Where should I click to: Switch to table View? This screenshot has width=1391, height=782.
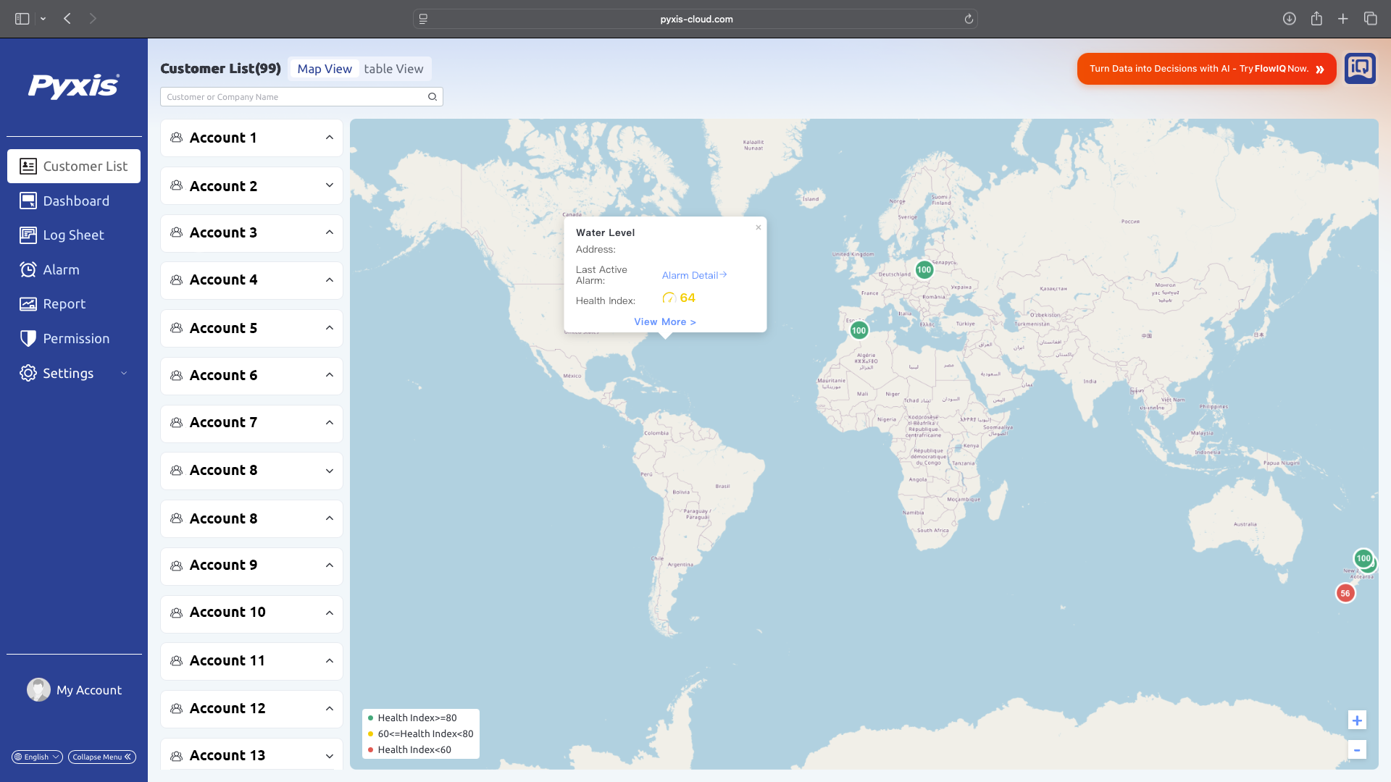pyautogui.click(x=393, y=68)
